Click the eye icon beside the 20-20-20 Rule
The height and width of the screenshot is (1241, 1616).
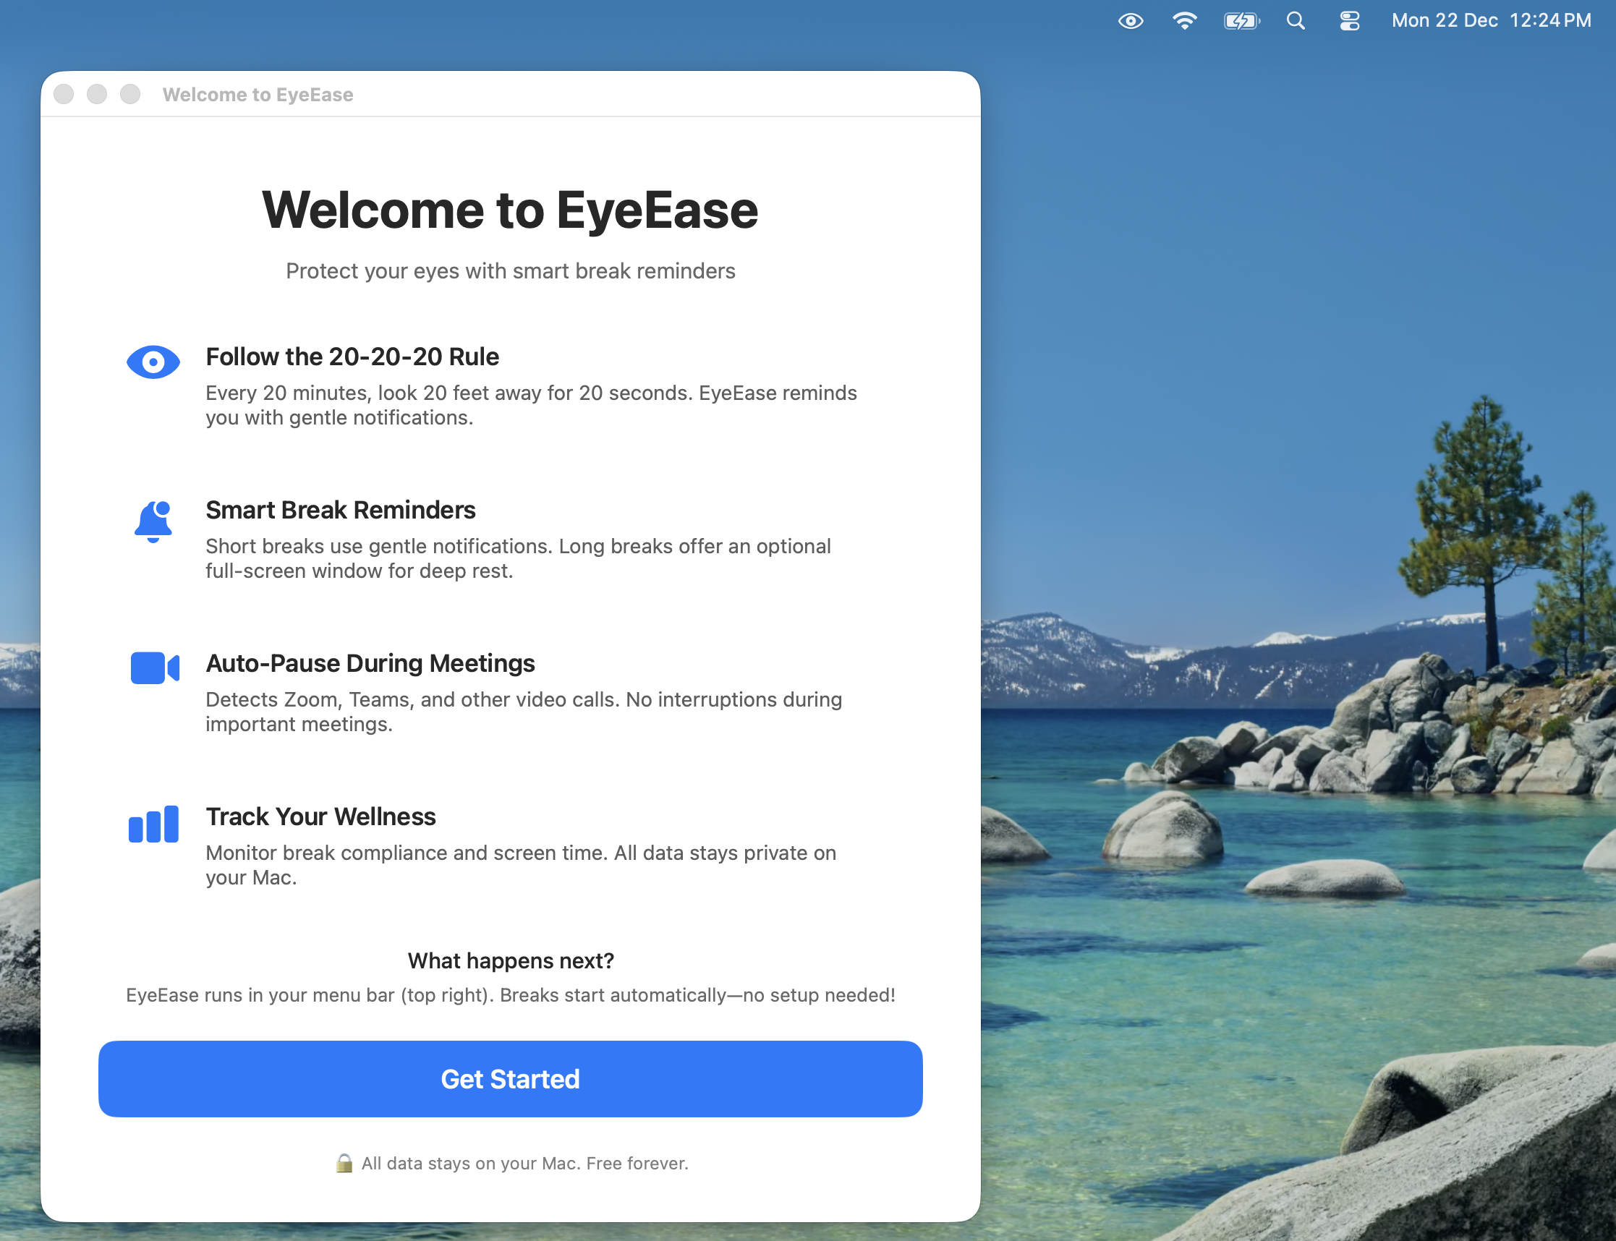[153, 361]
